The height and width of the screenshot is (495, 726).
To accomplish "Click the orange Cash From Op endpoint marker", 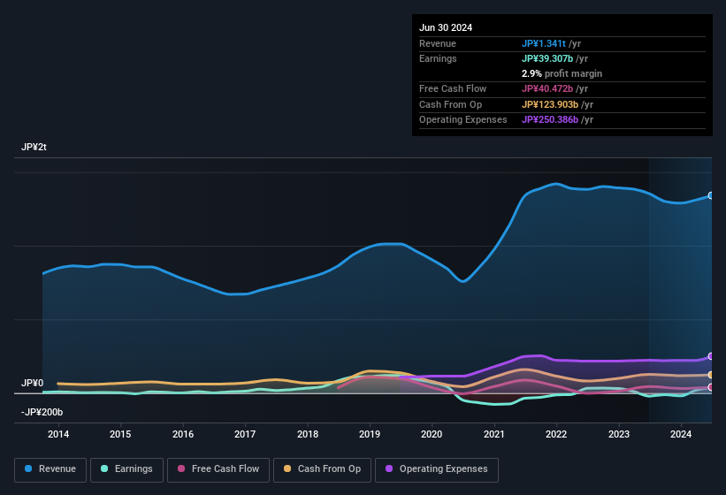I will 711,375.
